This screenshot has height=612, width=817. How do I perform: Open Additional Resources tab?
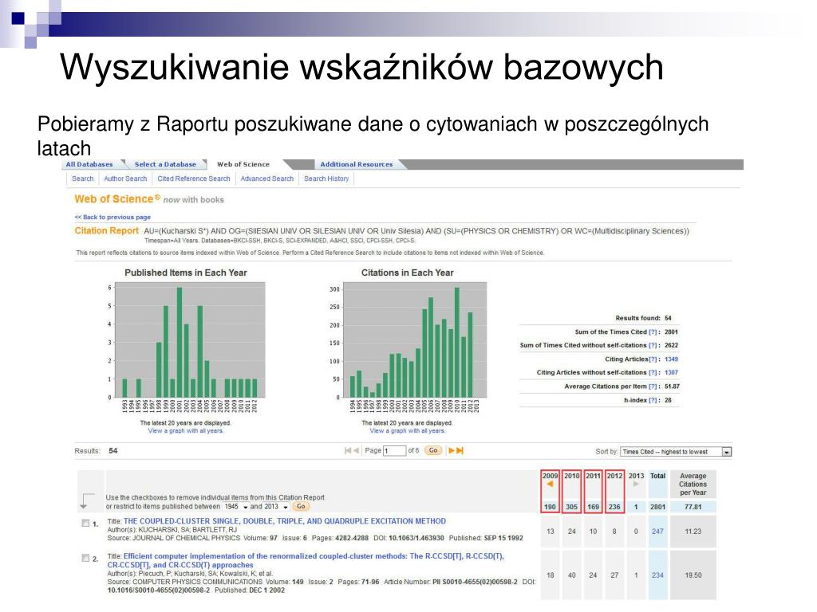pos(357,164)
